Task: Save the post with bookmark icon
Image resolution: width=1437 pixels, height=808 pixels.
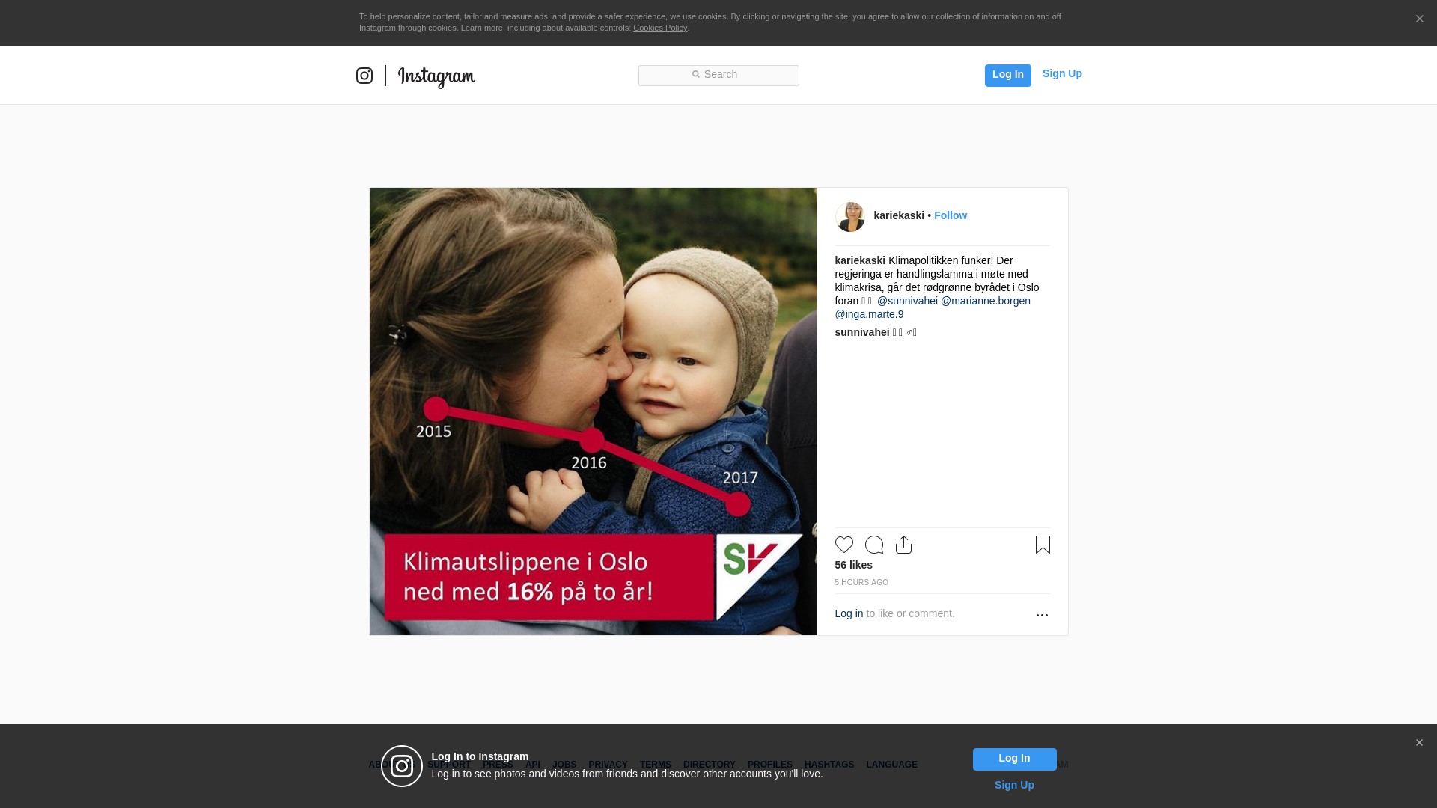Action: point(1043,545)
